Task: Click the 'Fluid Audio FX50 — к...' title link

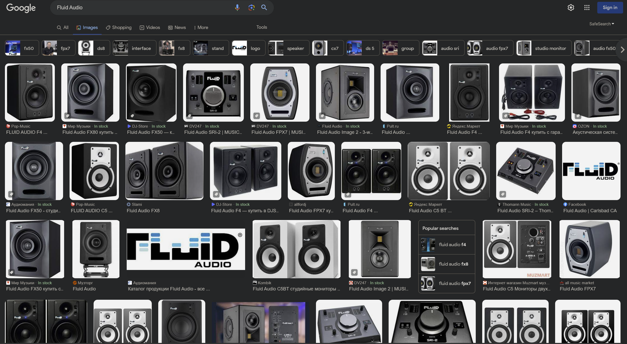Action: [151, 132]
